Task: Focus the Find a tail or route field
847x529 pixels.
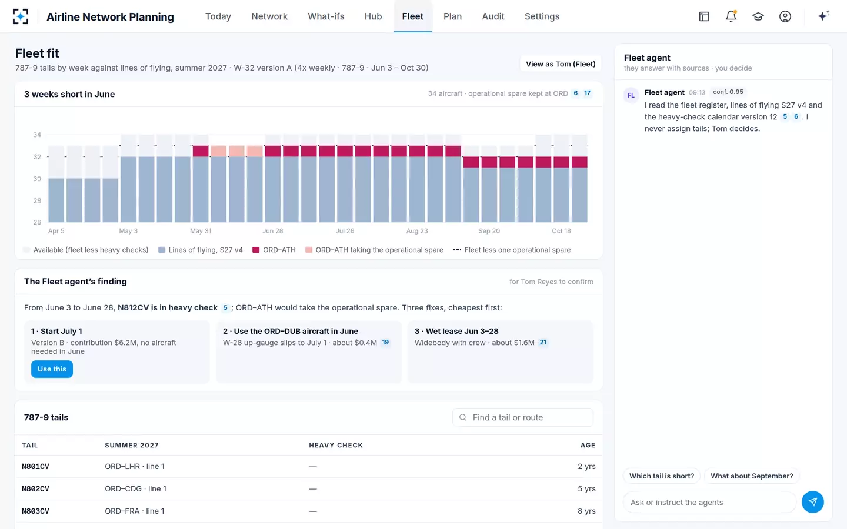Action: pos(523,417)
